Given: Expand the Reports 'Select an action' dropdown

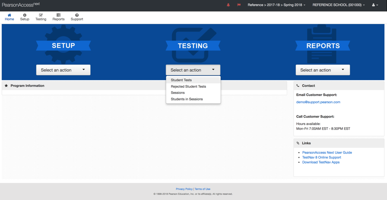Looking at the screenshot, I should [x=322, y=70].
